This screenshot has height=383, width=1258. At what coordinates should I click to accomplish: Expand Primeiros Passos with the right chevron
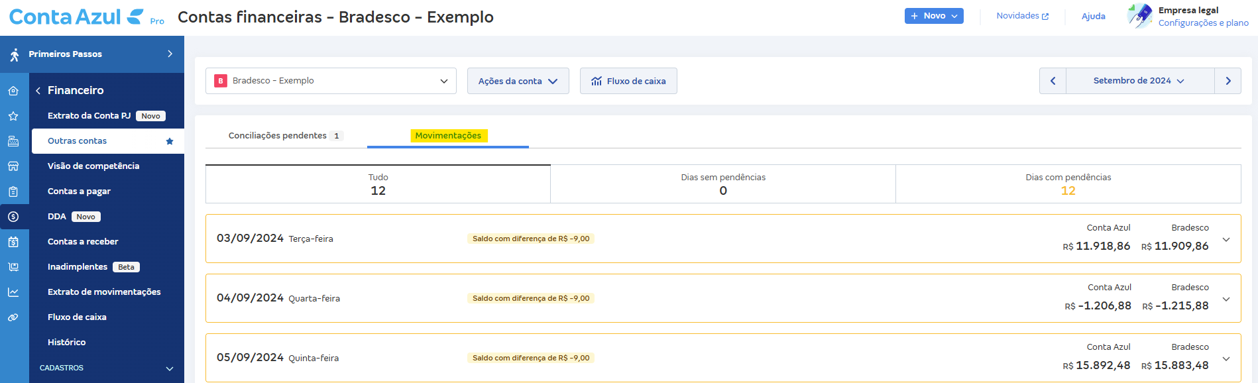pos(170,54)
